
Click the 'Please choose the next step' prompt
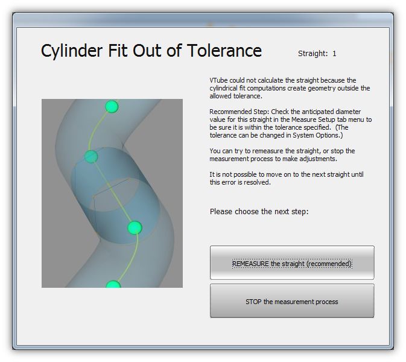pos(259,212)
